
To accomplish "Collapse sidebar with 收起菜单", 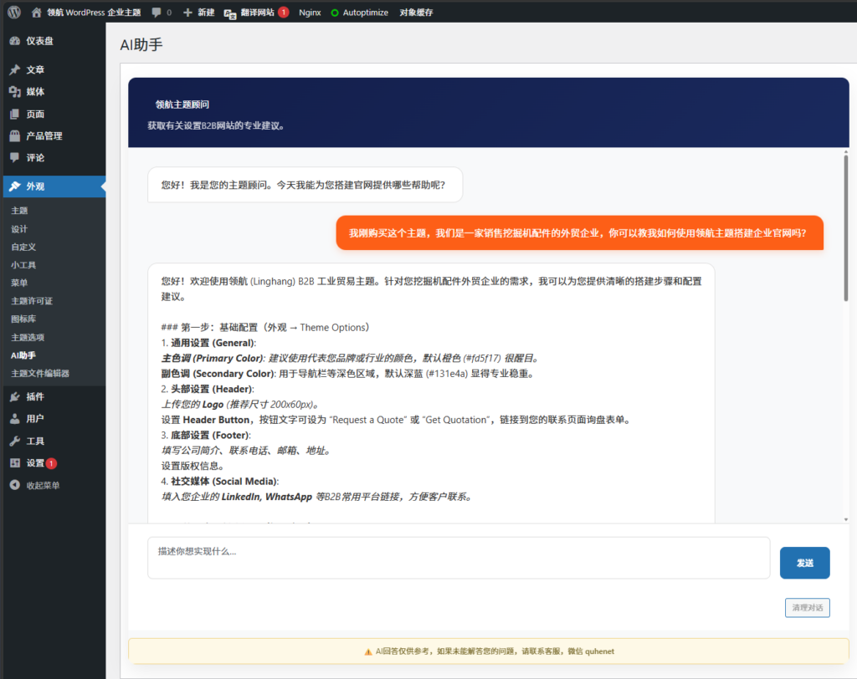I will pyautogui.click(x=43, y=485).
